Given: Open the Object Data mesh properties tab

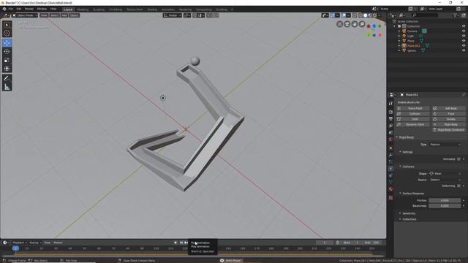Looking at the screenshot, I should (390, 182).
